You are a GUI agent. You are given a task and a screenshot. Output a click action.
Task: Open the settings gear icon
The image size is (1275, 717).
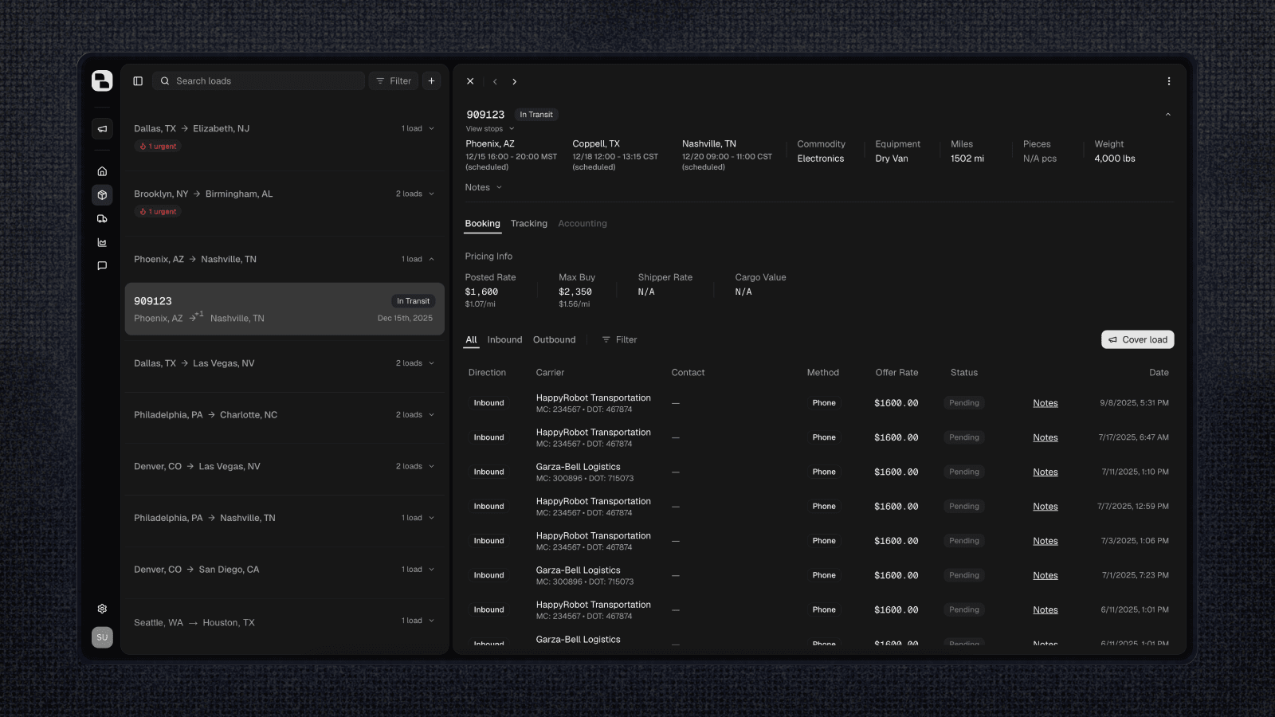102,609
